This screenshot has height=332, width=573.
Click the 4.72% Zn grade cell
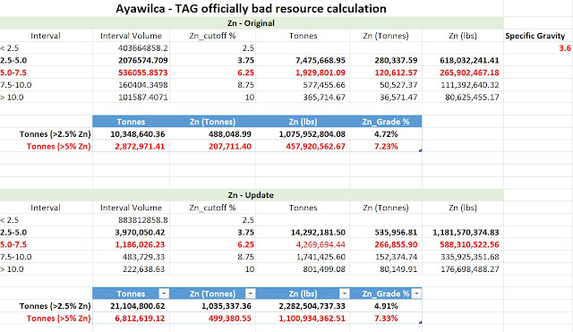pos(386,134)
